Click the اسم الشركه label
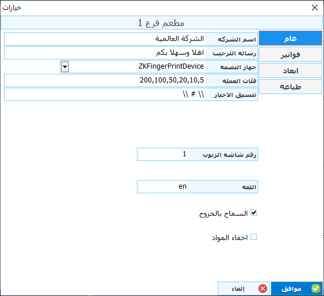 (x=237, y=39)
